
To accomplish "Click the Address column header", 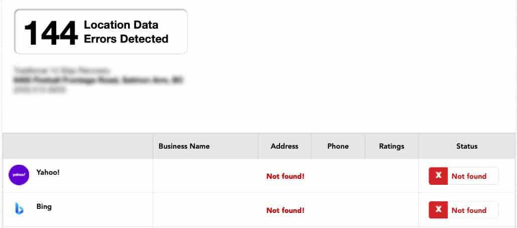I will point(284,146).
